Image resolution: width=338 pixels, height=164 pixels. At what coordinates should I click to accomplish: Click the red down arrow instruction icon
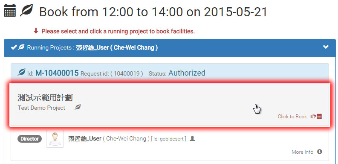coord(36,31)
